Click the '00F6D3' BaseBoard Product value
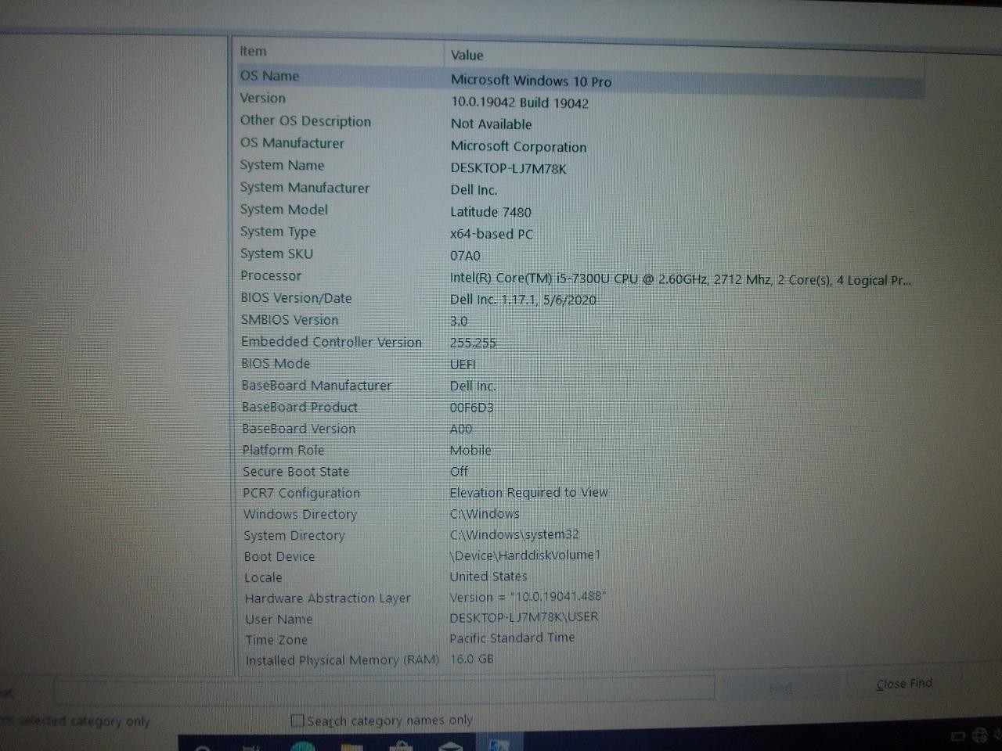 pyautogui.click(x=471, y=408)
